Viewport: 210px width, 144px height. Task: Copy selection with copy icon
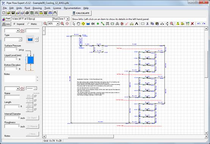pos(152,24)
